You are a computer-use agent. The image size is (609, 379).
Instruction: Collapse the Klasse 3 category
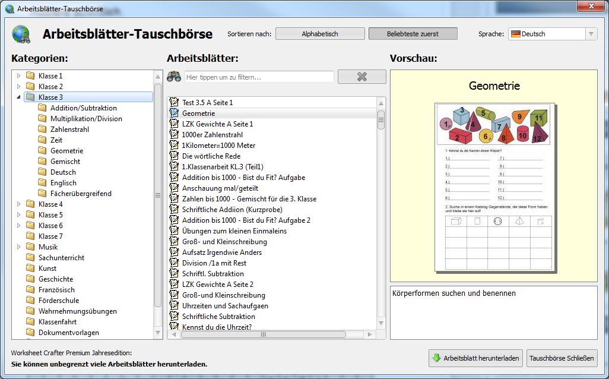18,97
